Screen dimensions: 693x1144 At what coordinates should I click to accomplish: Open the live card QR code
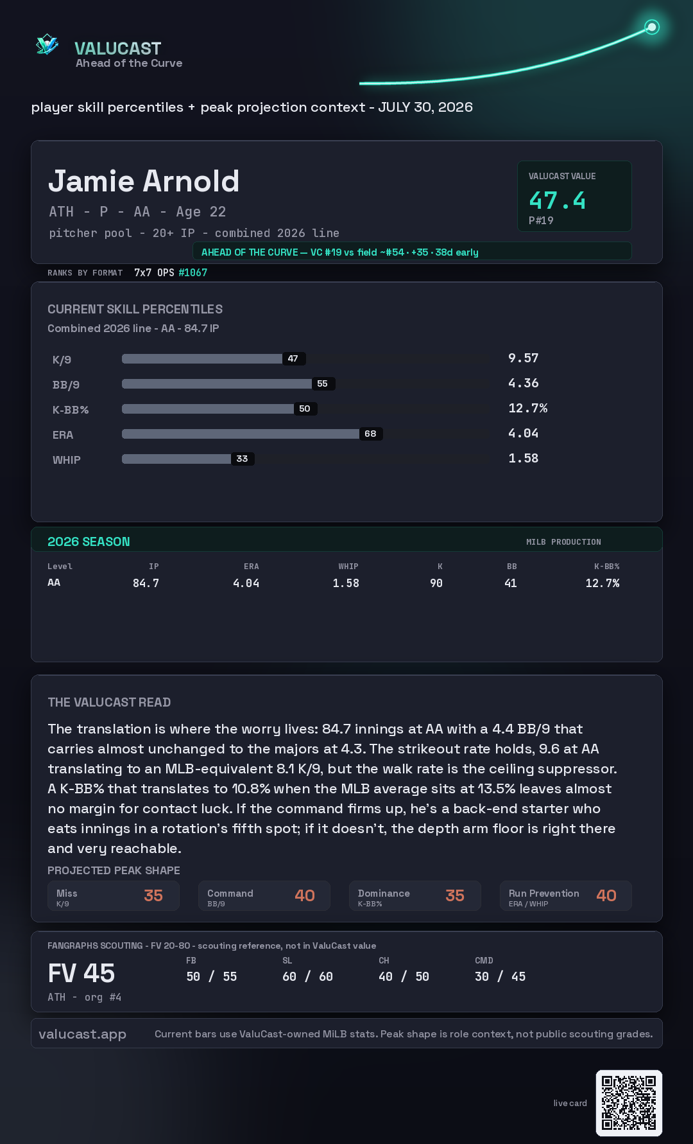click(629, 1103)
